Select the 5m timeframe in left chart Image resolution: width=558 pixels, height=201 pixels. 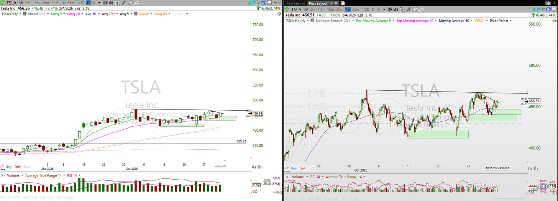pos(28,3)
